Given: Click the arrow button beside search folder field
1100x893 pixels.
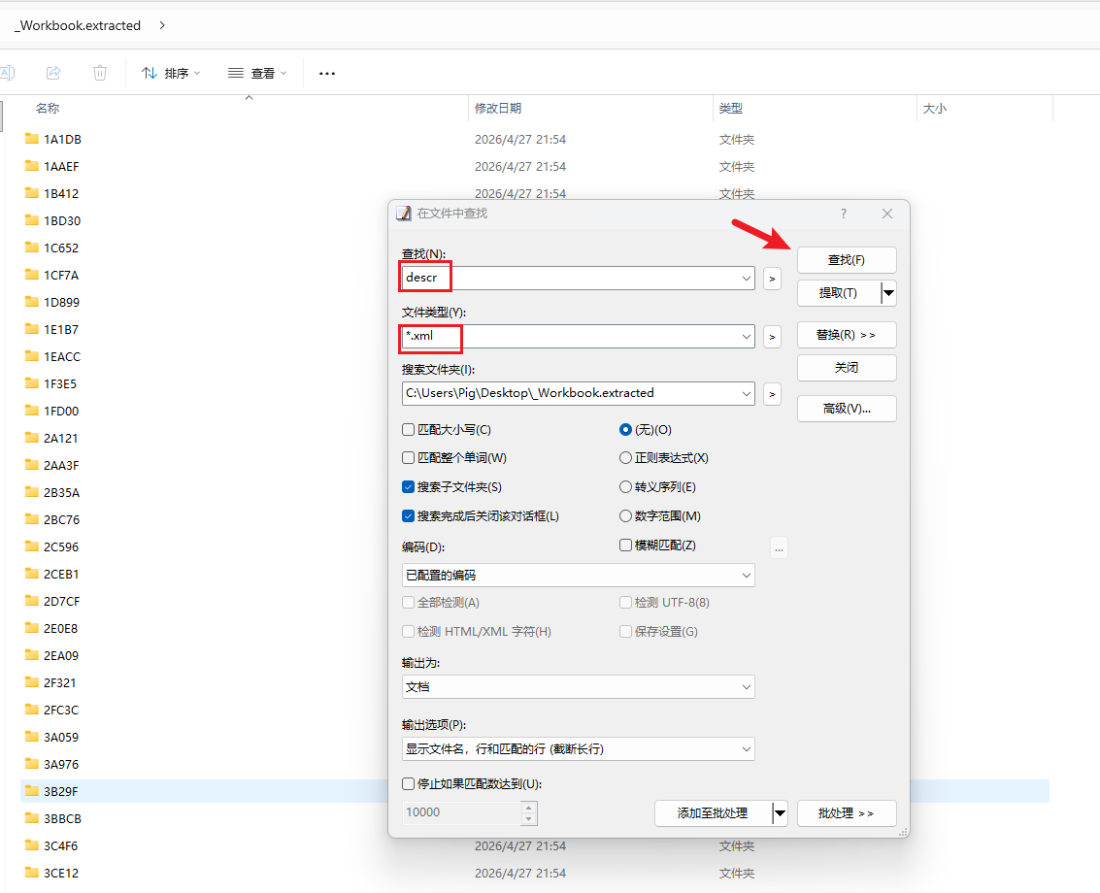Looking at the screenshot, I should tap(772, 394).
